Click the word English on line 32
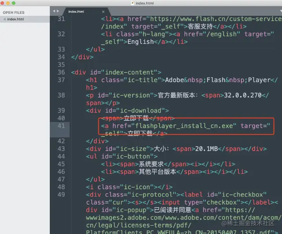Image resolution: width=282 pixels, height=234 pixels. pos(141,42)
